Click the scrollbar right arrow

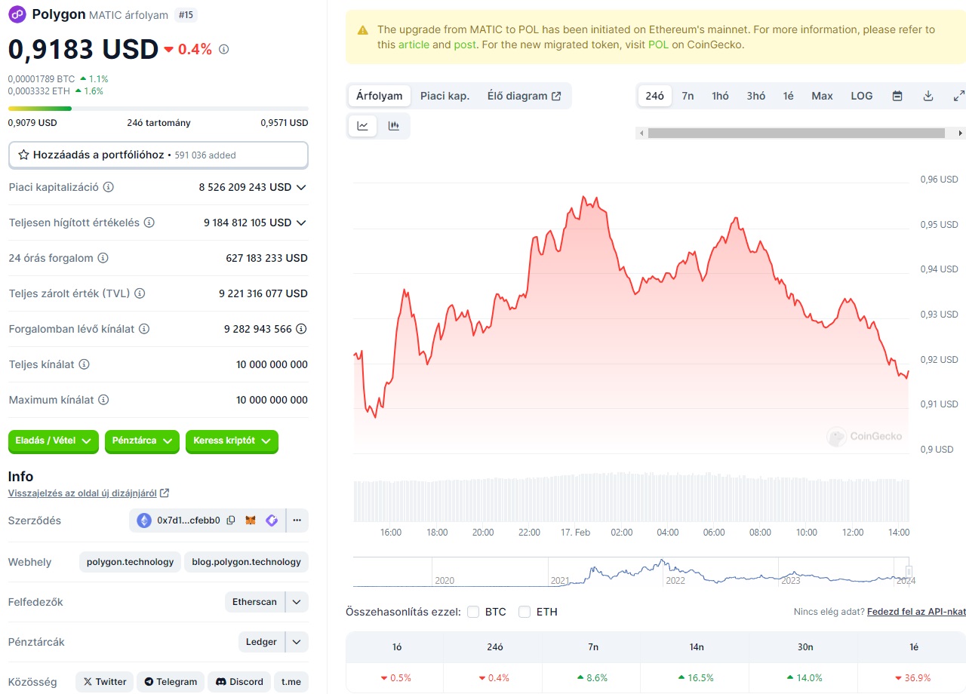click(960, 133)
